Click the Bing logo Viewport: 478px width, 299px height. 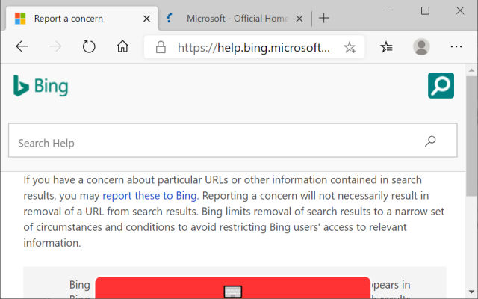(40, 86)
